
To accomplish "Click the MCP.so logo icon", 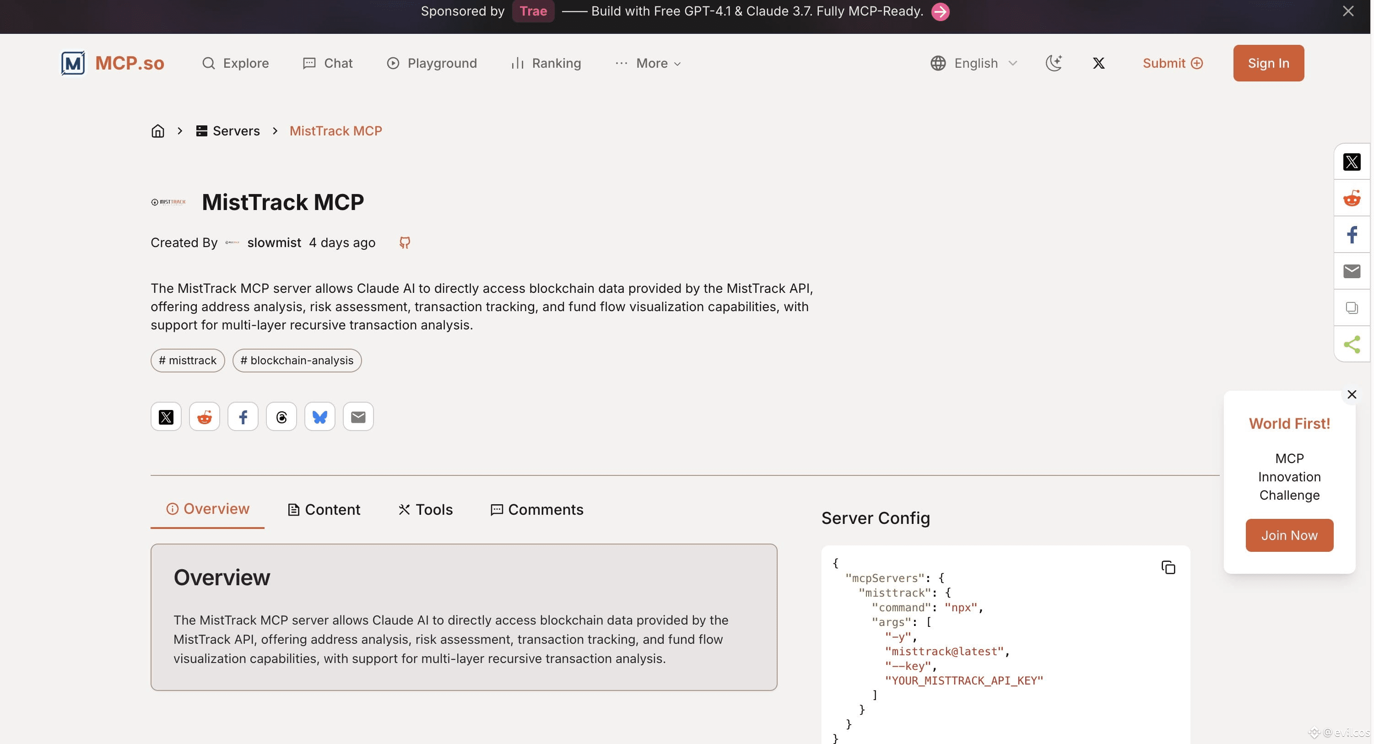I will (72, 63).
